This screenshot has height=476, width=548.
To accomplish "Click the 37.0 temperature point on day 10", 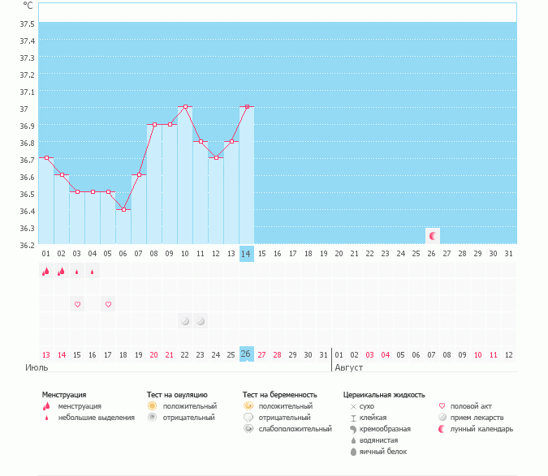I will tap(185, 107).
